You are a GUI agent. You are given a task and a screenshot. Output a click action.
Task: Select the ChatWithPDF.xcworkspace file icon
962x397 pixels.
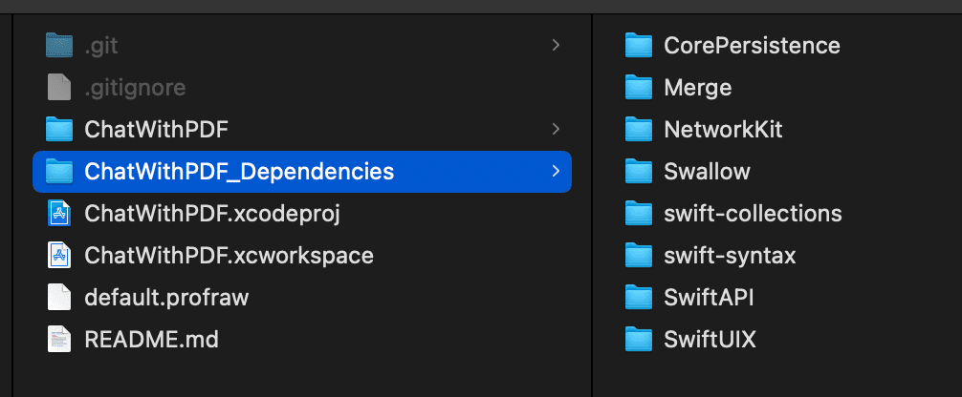[x=59, y=255]
